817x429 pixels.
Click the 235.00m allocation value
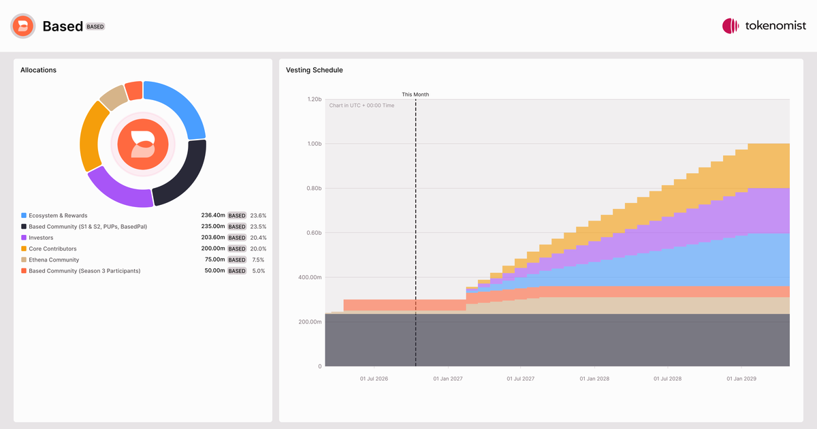[213, 227]
